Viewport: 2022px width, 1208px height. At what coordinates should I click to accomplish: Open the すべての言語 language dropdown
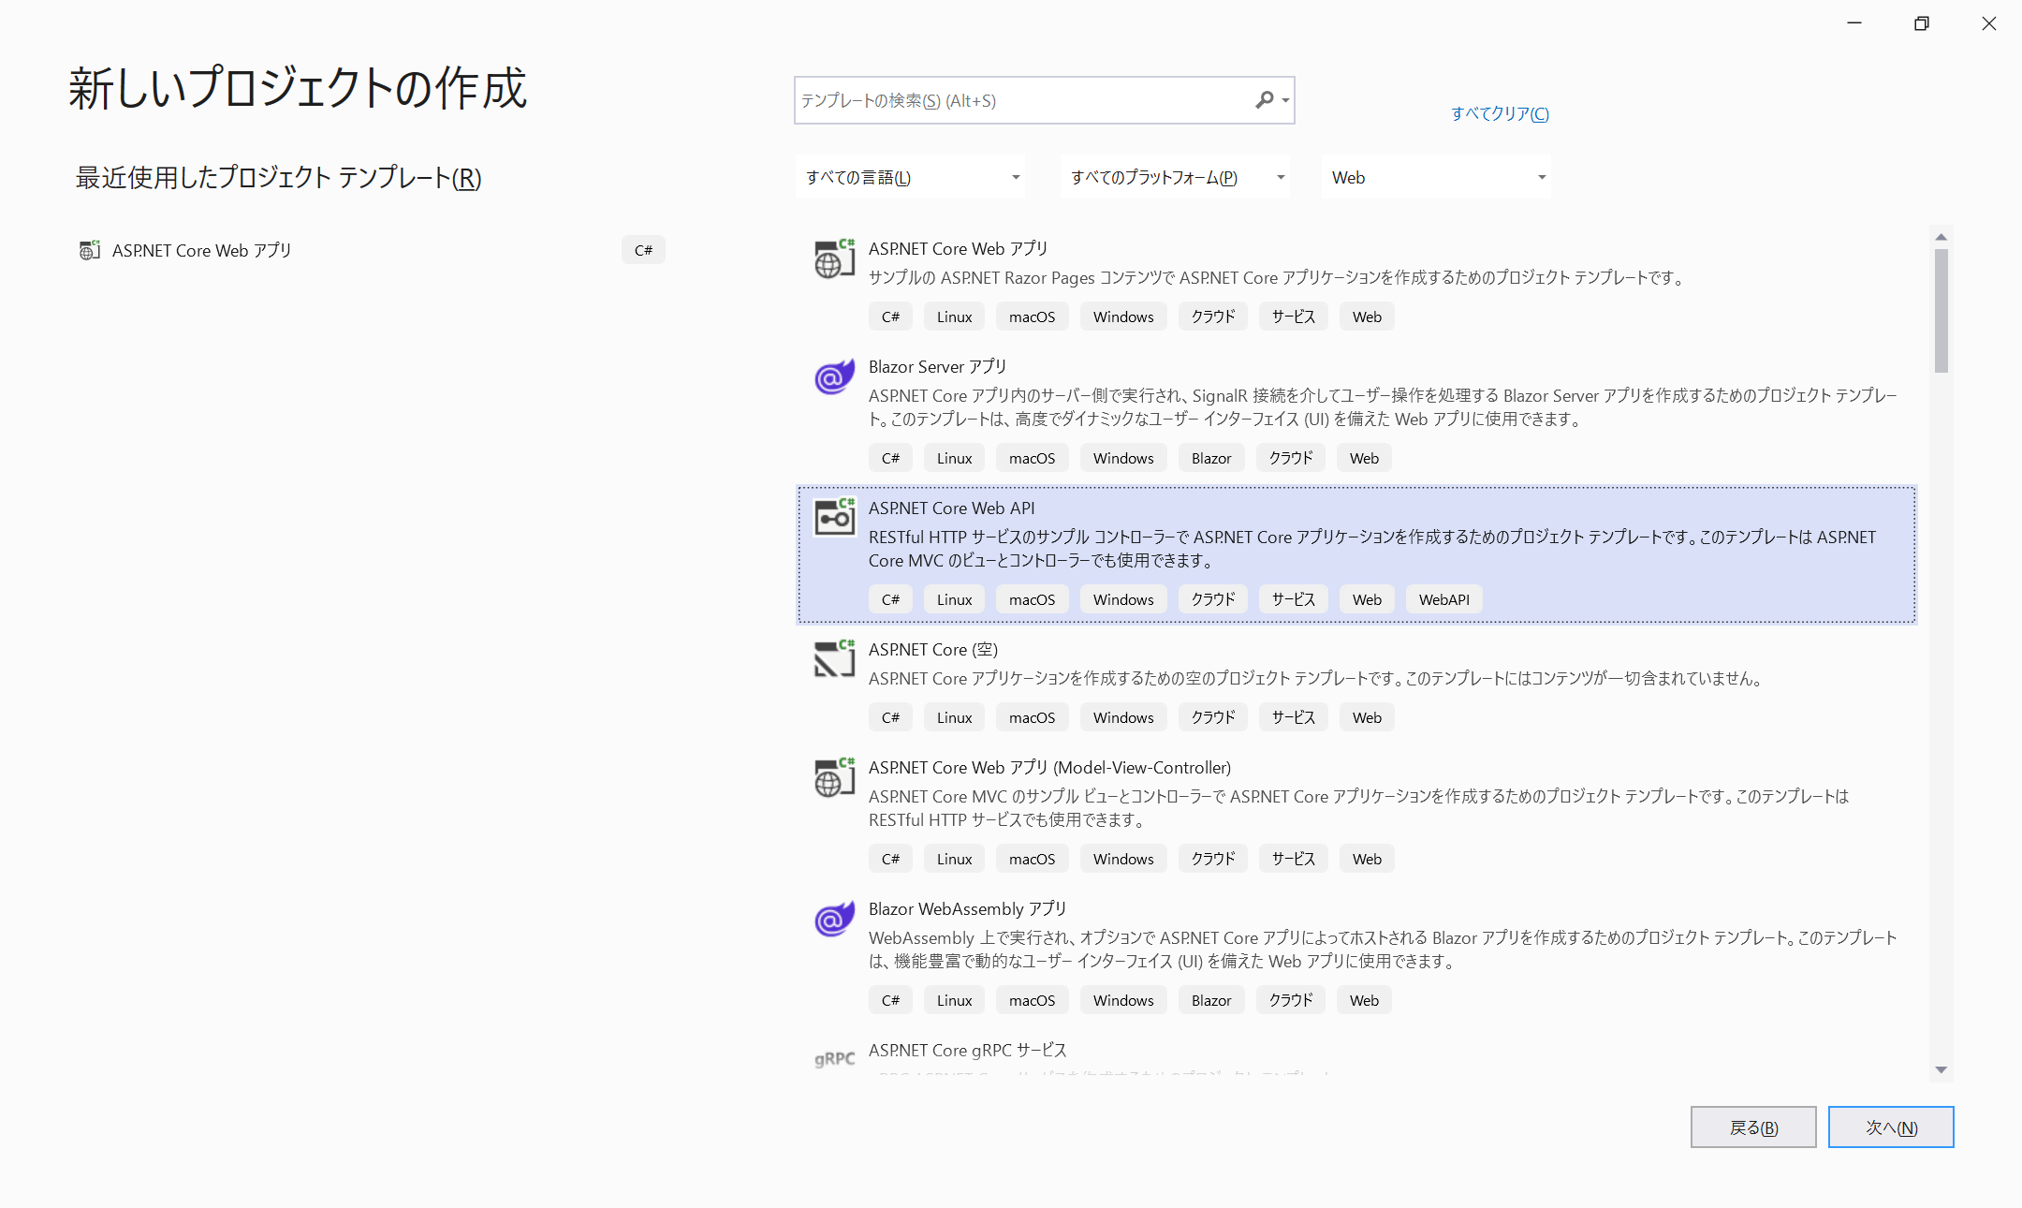tap(910, 177)
